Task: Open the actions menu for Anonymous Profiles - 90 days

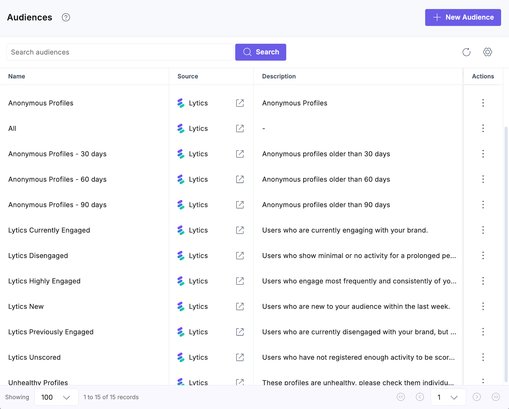Action: 483,204
